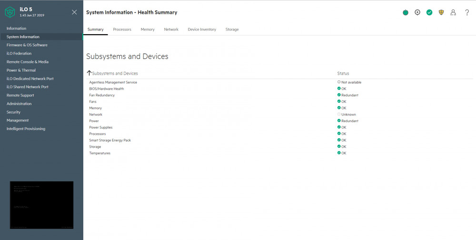The height and width of the screenshot is (240, 476).
Task: Open the Device Inventory tab
Action: (202, 29)
